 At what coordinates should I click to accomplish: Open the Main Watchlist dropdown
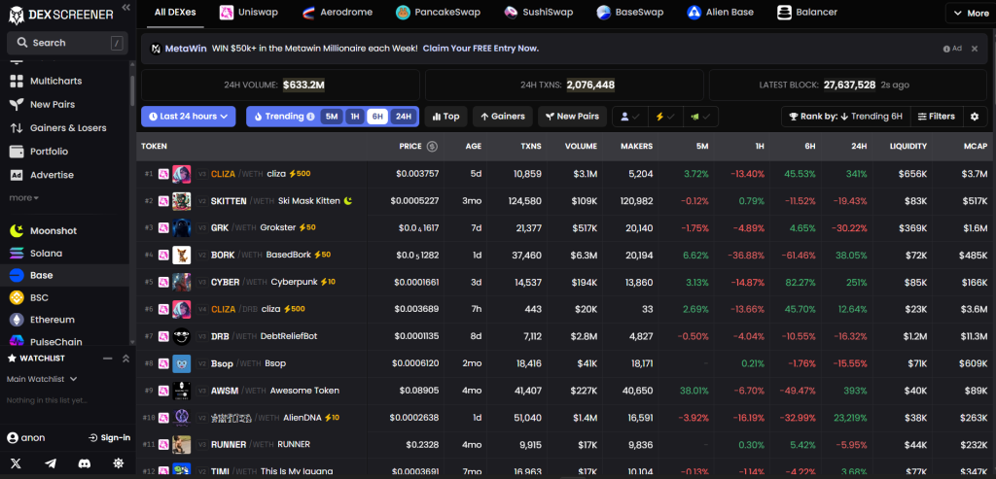click(42, 379)
